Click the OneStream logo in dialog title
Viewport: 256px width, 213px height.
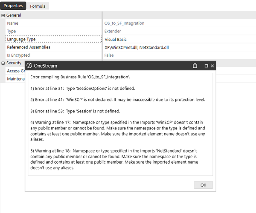click(29, 66)
